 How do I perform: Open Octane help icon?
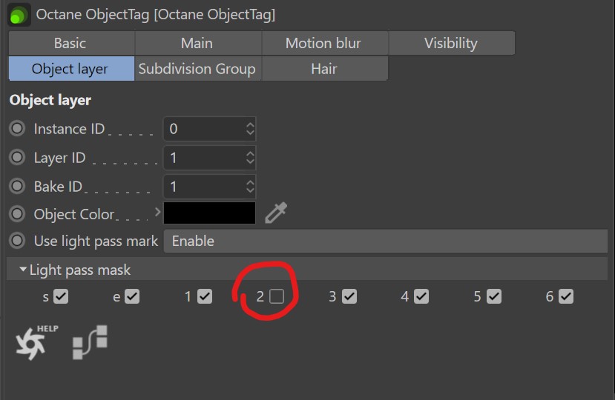[33, 342]
